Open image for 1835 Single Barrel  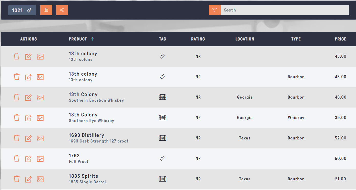[x=40, y=179]
